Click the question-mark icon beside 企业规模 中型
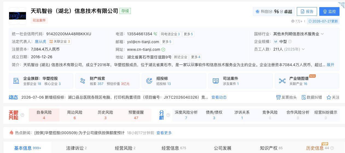 pos(290,42)
